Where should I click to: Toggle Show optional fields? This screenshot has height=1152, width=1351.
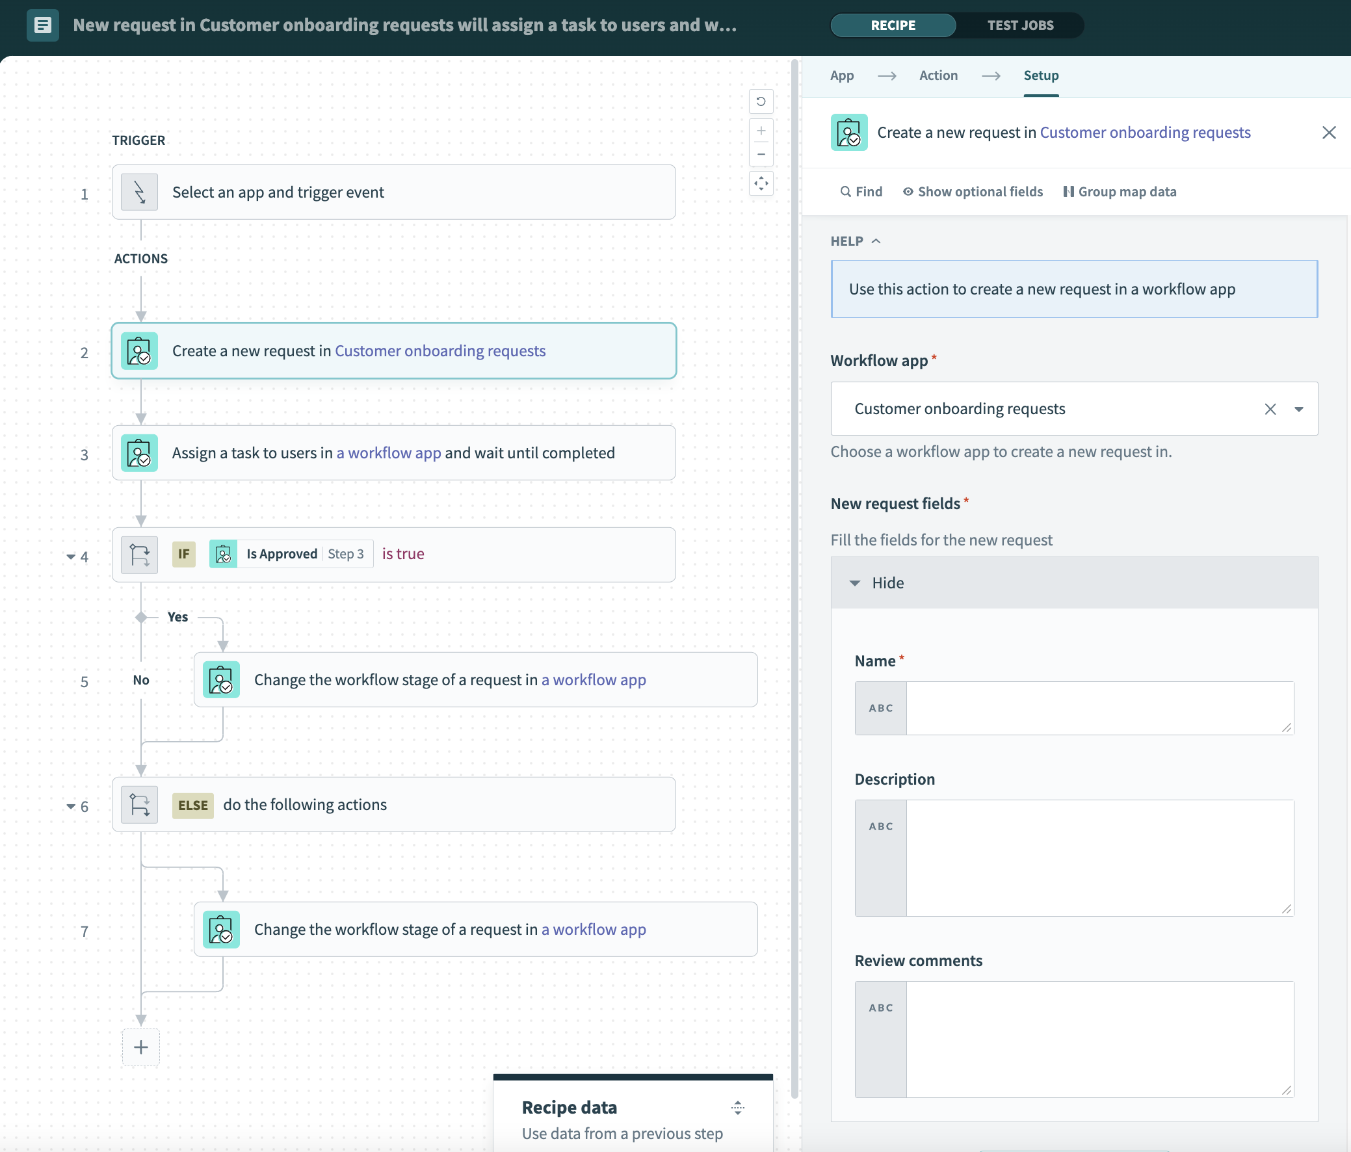tap(973, 192)
